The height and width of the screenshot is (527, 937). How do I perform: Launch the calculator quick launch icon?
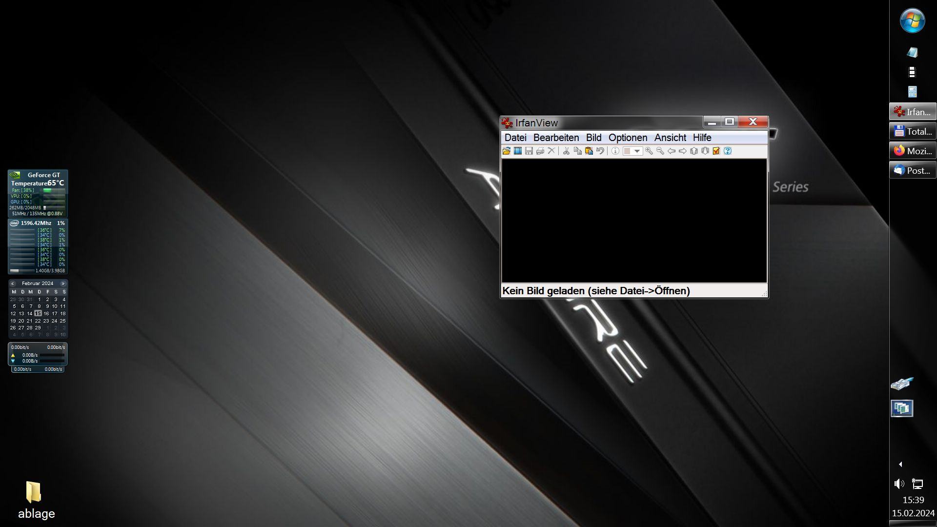coord(912,92)
